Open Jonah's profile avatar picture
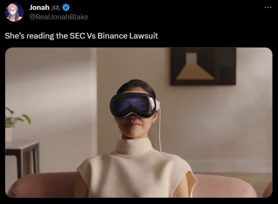Viewport: 278px width, 204px height. [x=14, y=12]
